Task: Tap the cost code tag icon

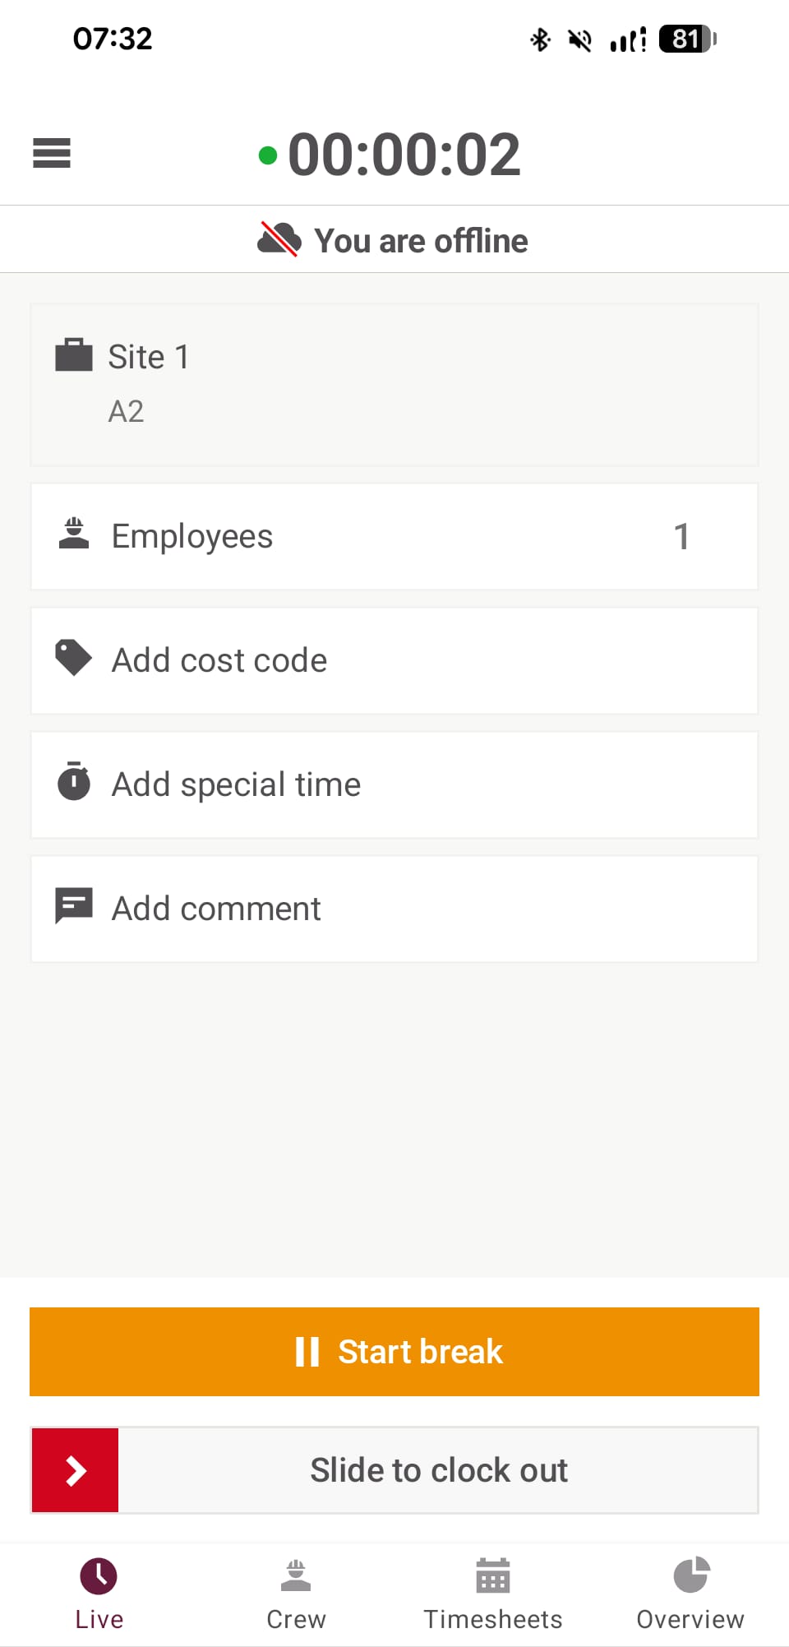Action: coord(74,659)
